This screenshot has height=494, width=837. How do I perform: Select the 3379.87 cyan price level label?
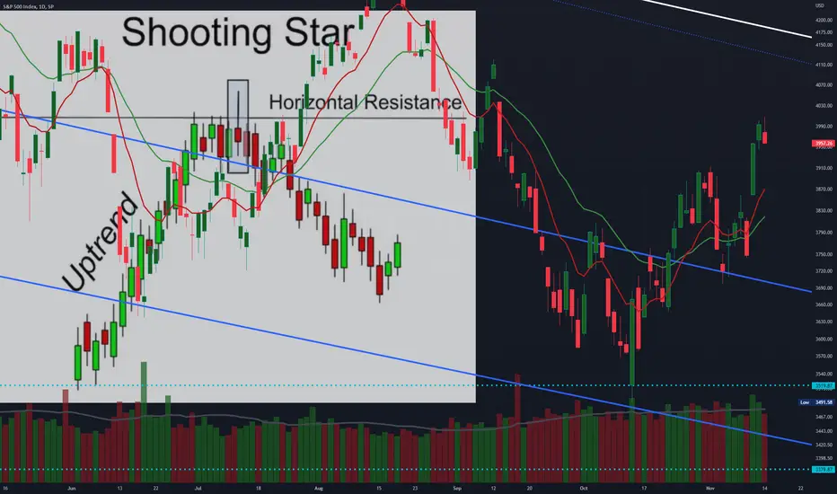823,470
